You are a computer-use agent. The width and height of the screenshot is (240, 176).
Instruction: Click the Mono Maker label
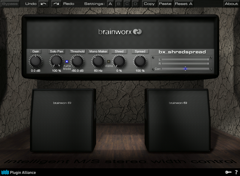coord(98,51)
